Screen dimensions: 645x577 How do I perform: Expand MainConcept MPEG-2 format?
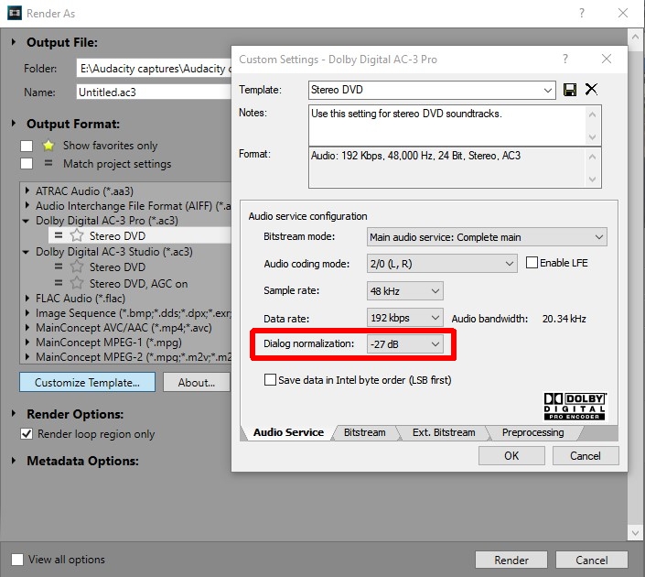(27, 356)
